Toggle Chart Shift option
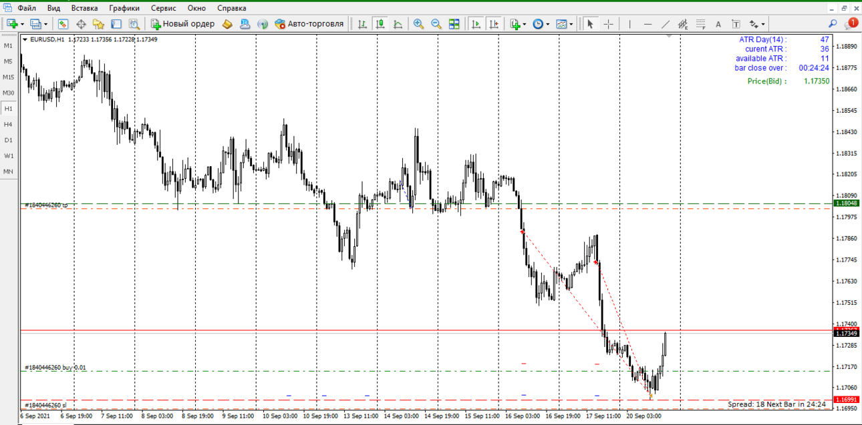862x425 pixels. [x=494, y=24]
